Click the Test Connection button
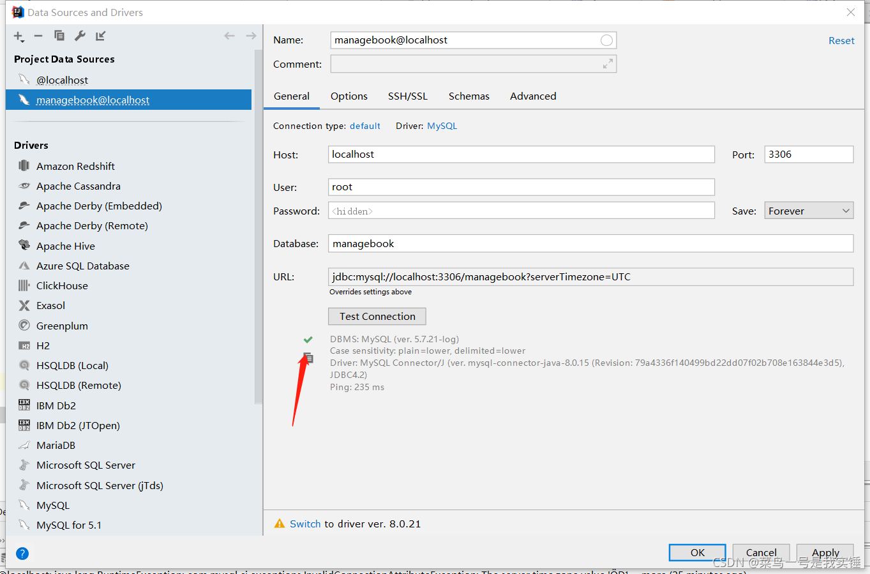 click(x=377, y=316)
